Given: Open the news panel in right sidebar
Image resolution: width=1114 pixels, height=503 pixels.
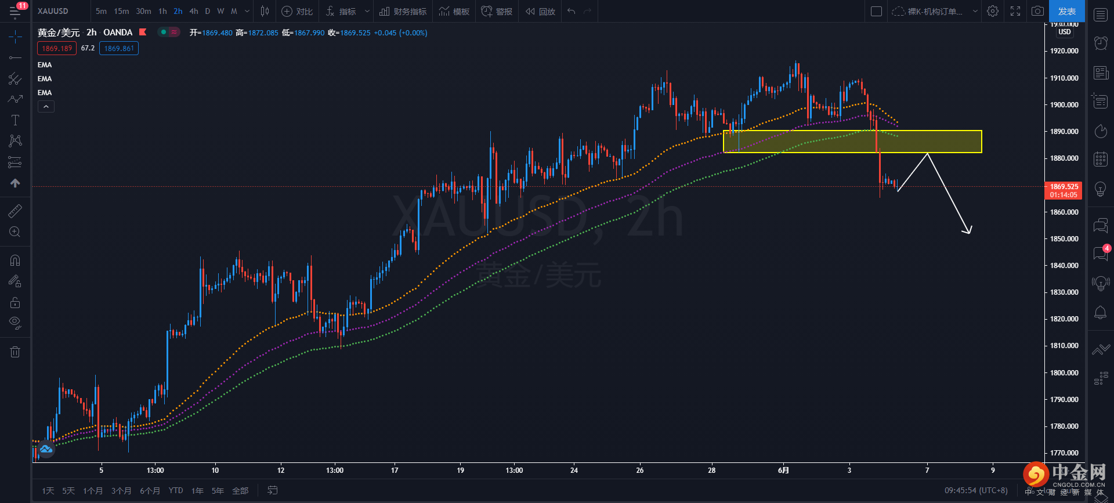Looking at the screenshot, I should [x=1101, y=73].
